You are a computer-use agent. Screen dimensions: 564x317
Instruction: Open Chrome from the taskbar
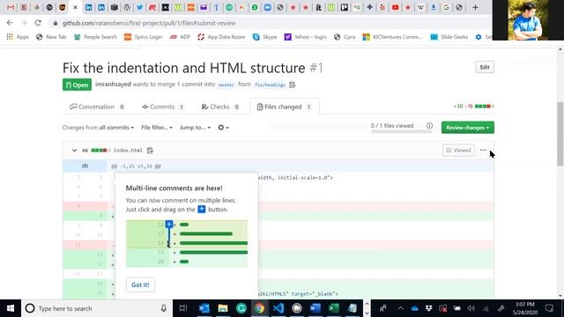[x=260, y=308]
